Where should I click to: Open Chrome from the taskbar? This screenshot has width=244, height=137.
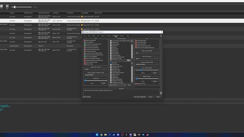[x=101, y=135]
